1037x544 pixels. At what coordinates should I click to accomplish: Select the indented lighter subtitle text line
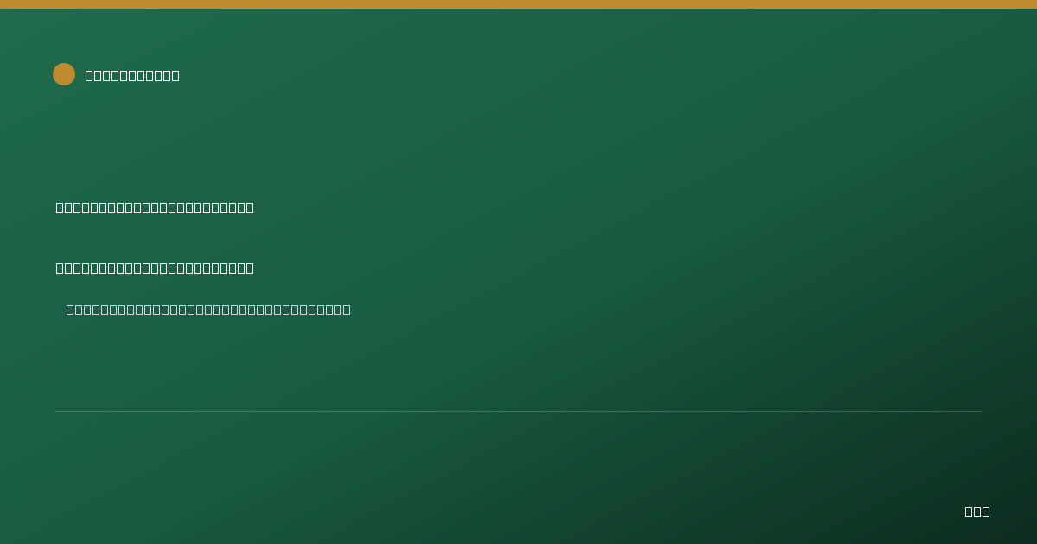click(x=208, y=309)
